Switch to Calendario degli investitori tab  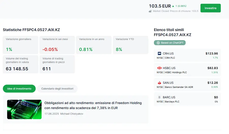tap(57, 89)
